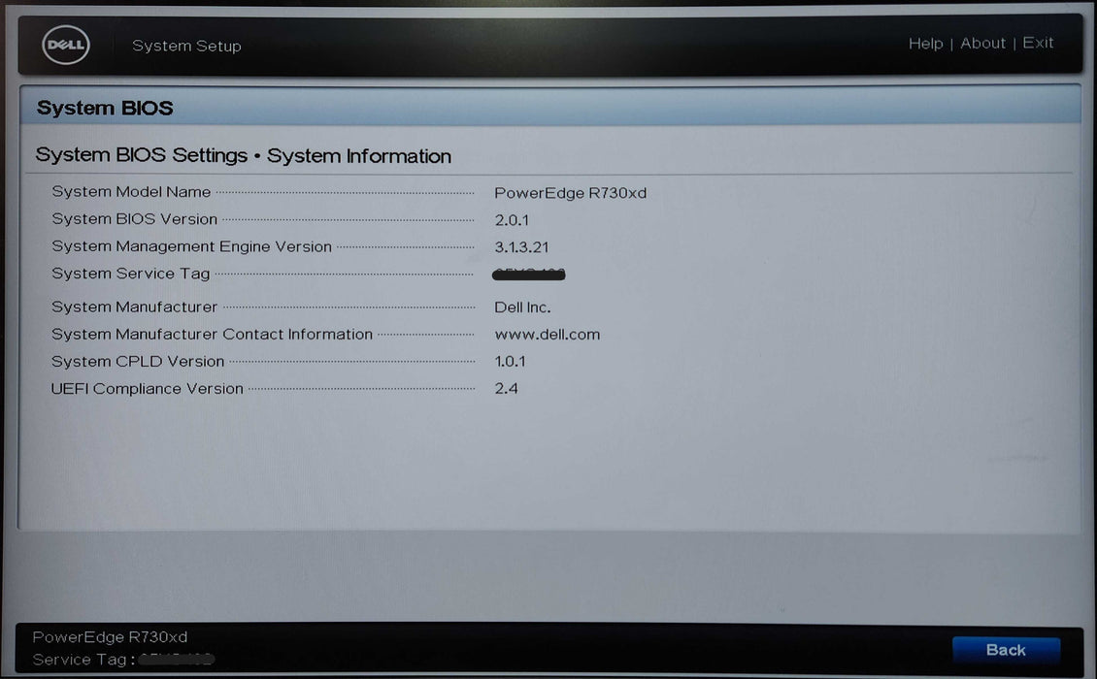Select the System BIOS Version label
Screen dimensions: 1097x679
click(134, 219)
